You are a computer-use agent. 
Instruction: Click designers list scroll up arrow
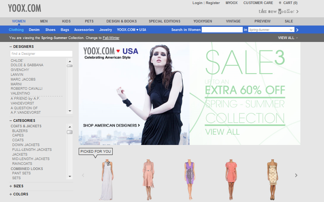point(70,61)
